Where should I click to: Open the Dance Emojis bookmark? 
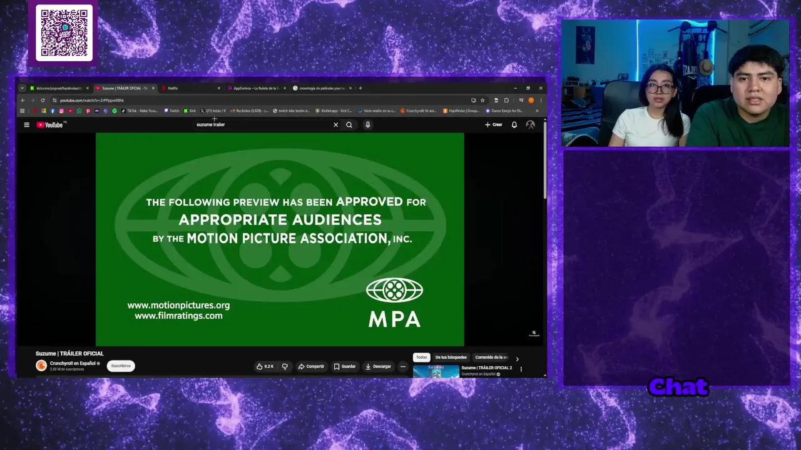pos(504,111)
